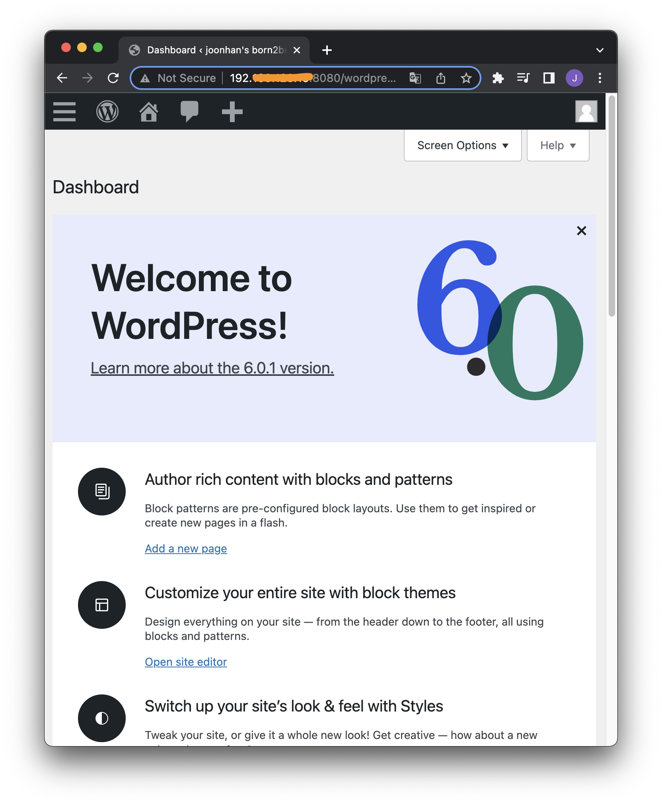Expand the Screen Options dropdown
Image resolution: width=662 pixels, height=805 pixels.
[462, 146]
